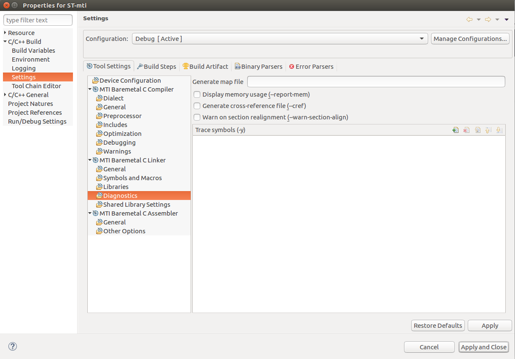This screenshot has width=515, height=359.
Task: Click the Preprocessor folder icon
Action: coord(99,116)
